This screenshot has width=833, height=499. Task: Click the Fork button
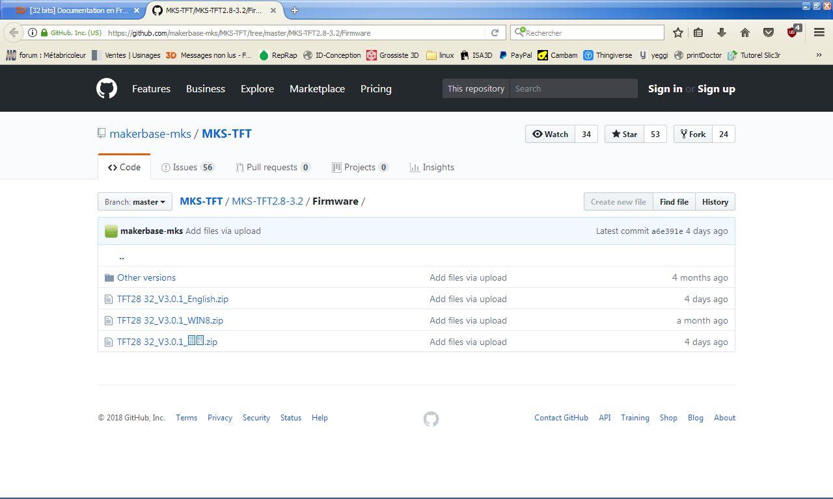pos(692,134)
